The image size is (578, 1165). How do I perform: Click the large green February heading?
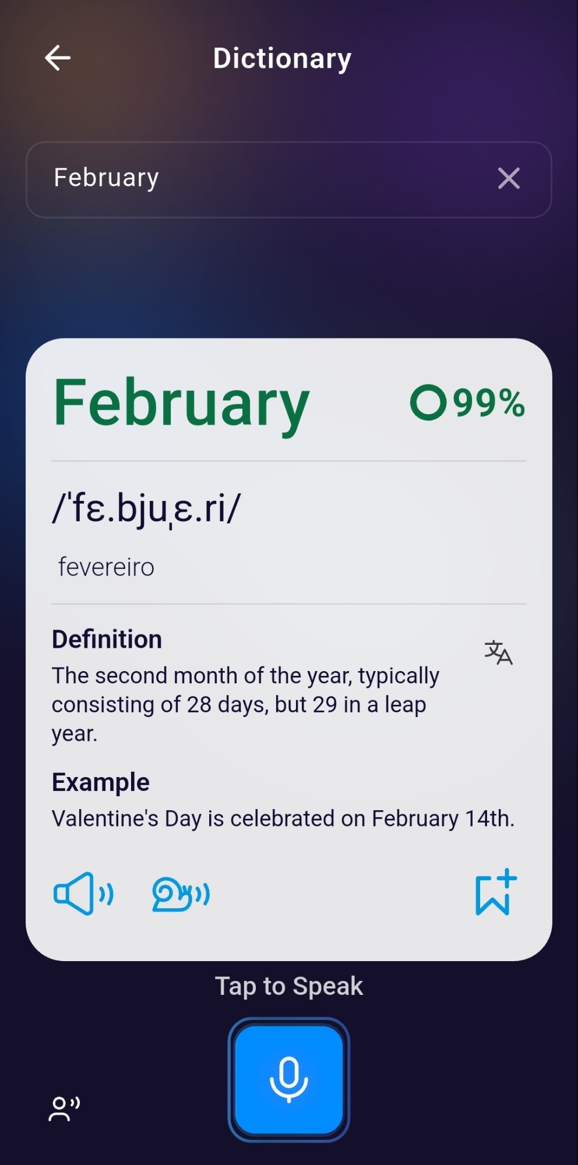coord(181,404)
